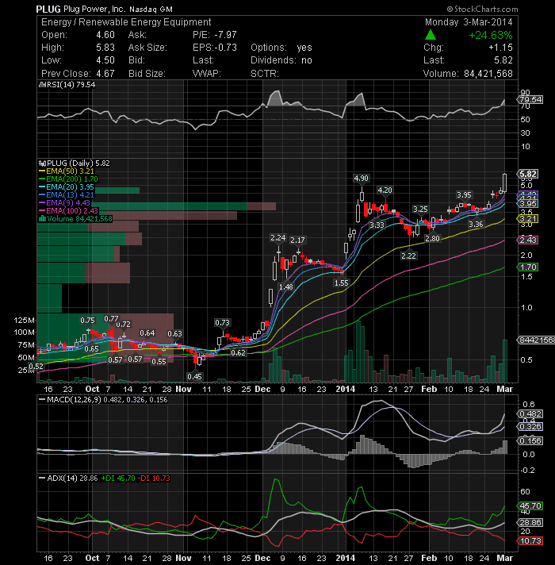Click the 1.55 price annotation

click(x=341, y=282)
